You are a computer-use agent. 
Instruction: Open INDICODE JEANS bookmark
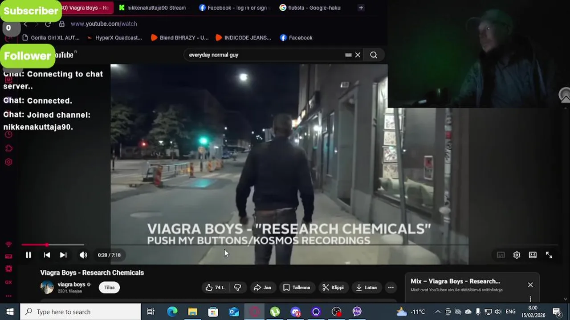[x=243, y=38]
